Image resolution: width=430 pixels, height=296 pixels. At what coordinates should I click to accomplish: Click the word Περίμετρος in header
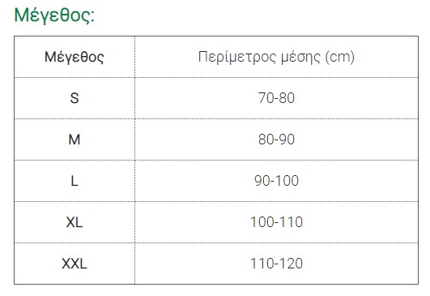tap(237, 58)
